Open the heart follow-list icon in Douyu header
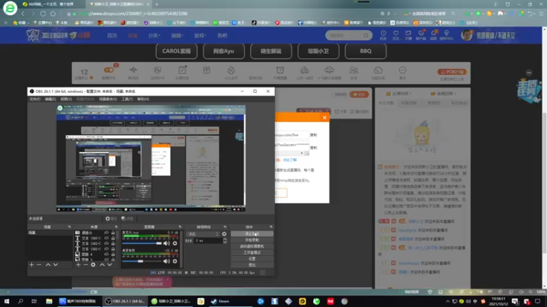 point(396,34)
